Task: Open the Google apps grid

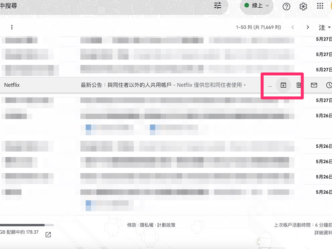Action: (x=320, y=6)
